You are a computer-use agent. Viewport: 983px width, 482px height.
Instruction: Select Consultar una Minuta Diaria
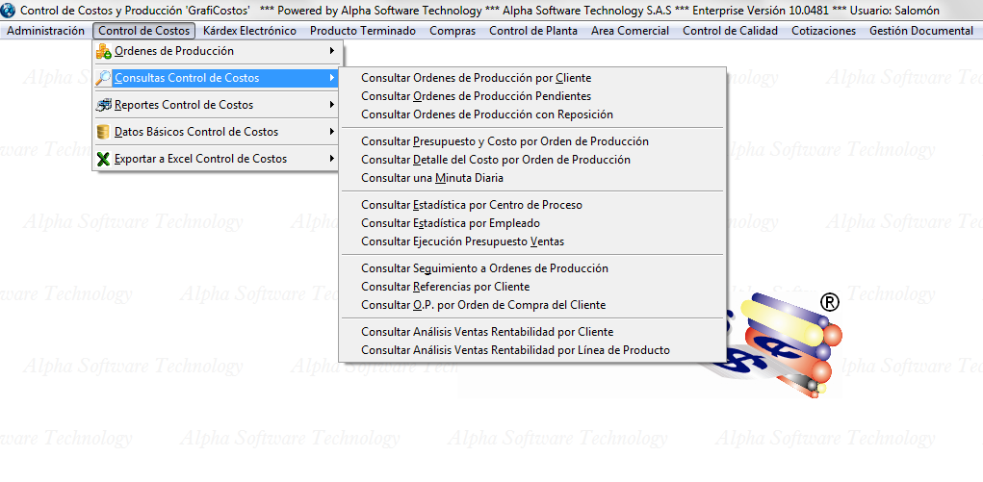[431, 178]
